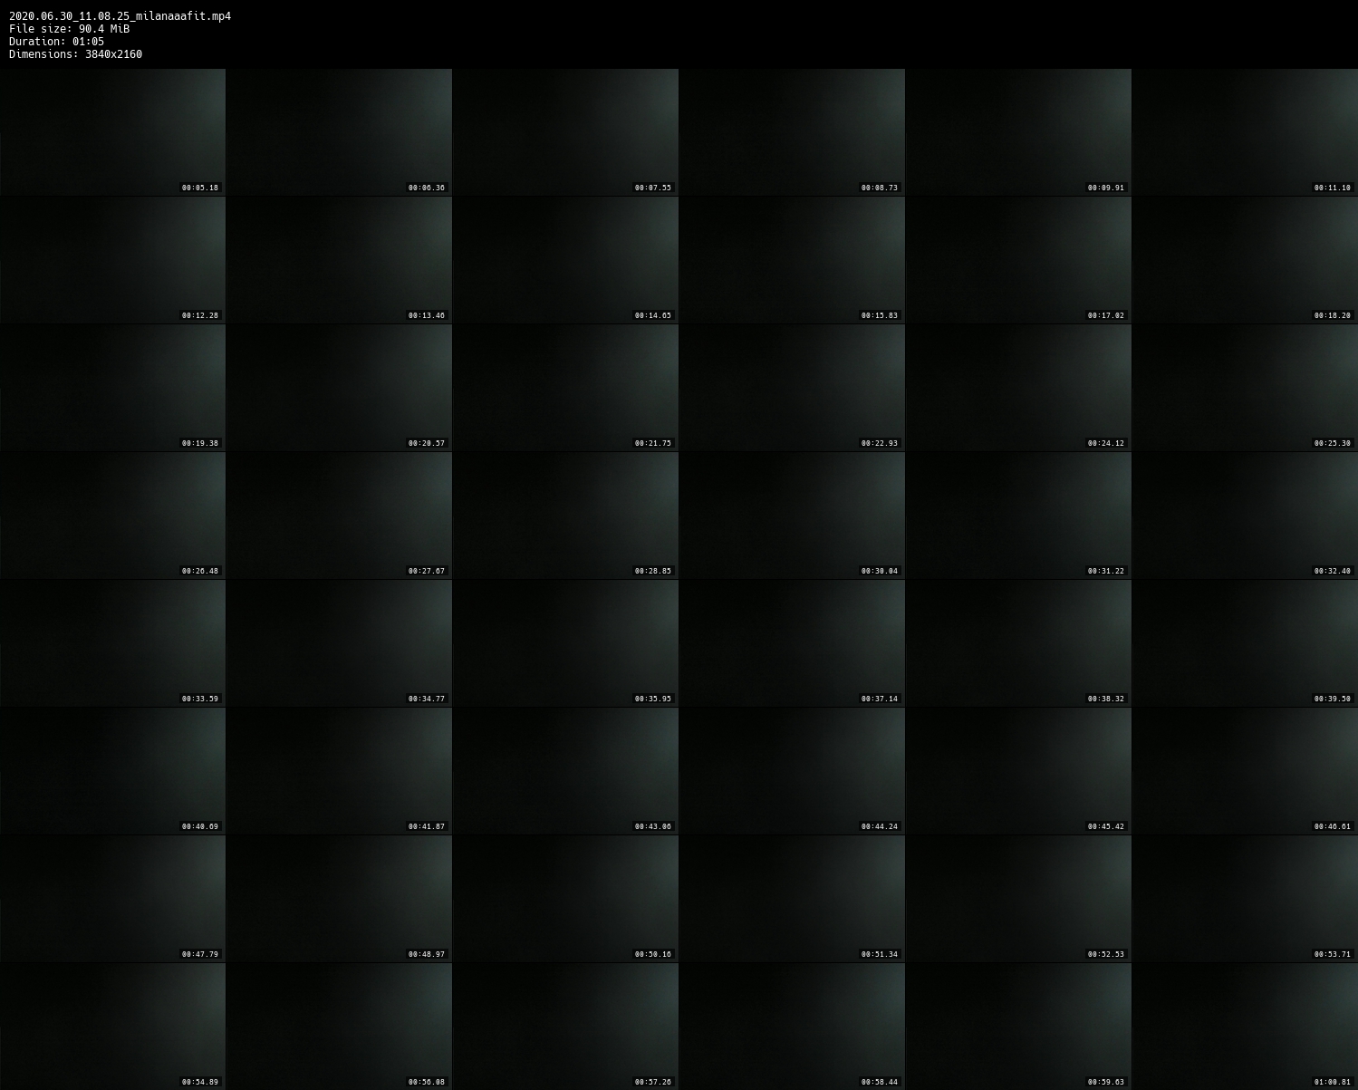
Task: Open the frame marked 00:57.26
Action: coord(565,1027)
